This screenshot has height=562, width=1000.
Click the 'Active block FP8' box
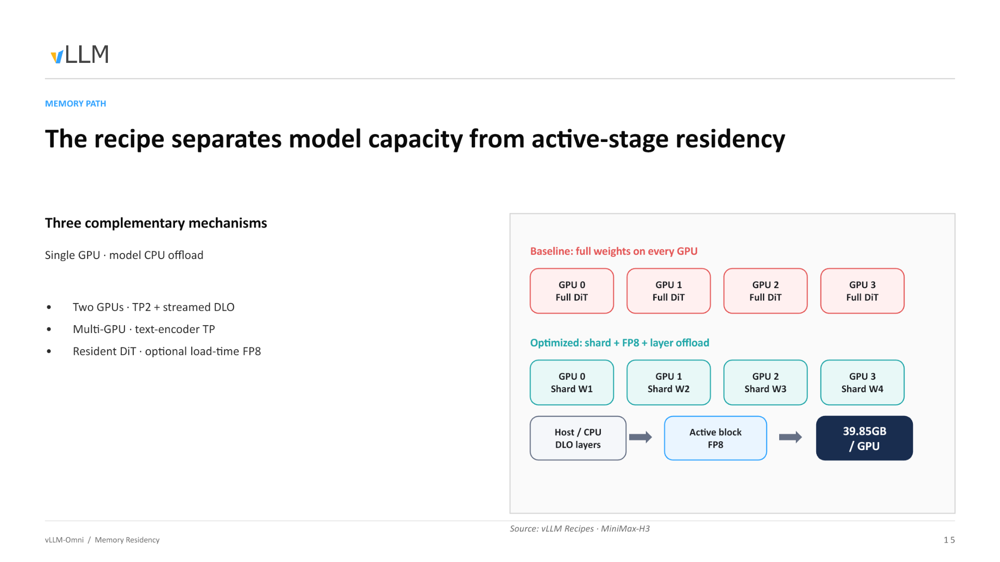coord(715,438)
